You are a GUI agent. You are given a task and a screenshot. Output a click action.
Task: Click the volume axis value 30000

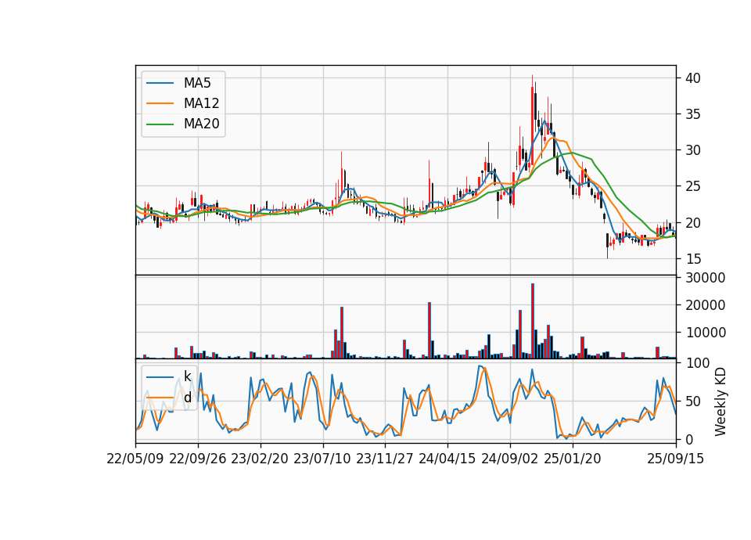tap(705, 277)
